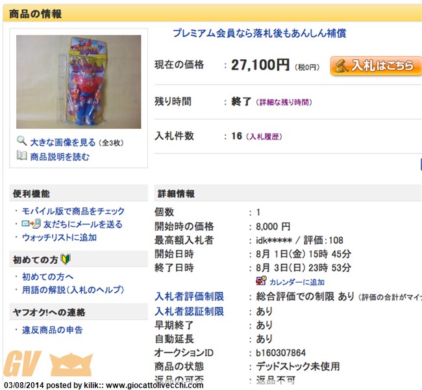Click the open book icon for 商品説明
Screen dimensions: 422x390
22,155
